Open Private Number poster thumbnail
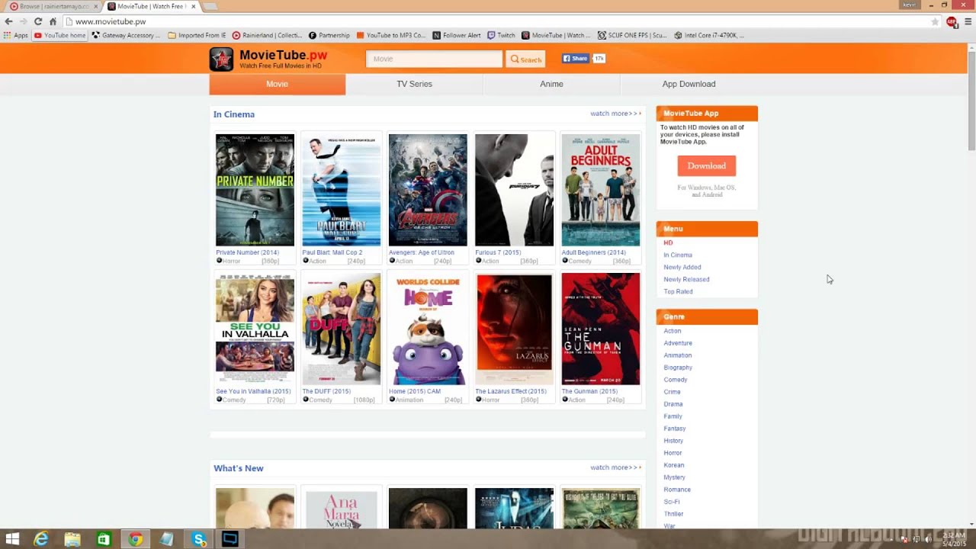The height and width of the screenshot is (549, 976). click(x=255, y=190)
